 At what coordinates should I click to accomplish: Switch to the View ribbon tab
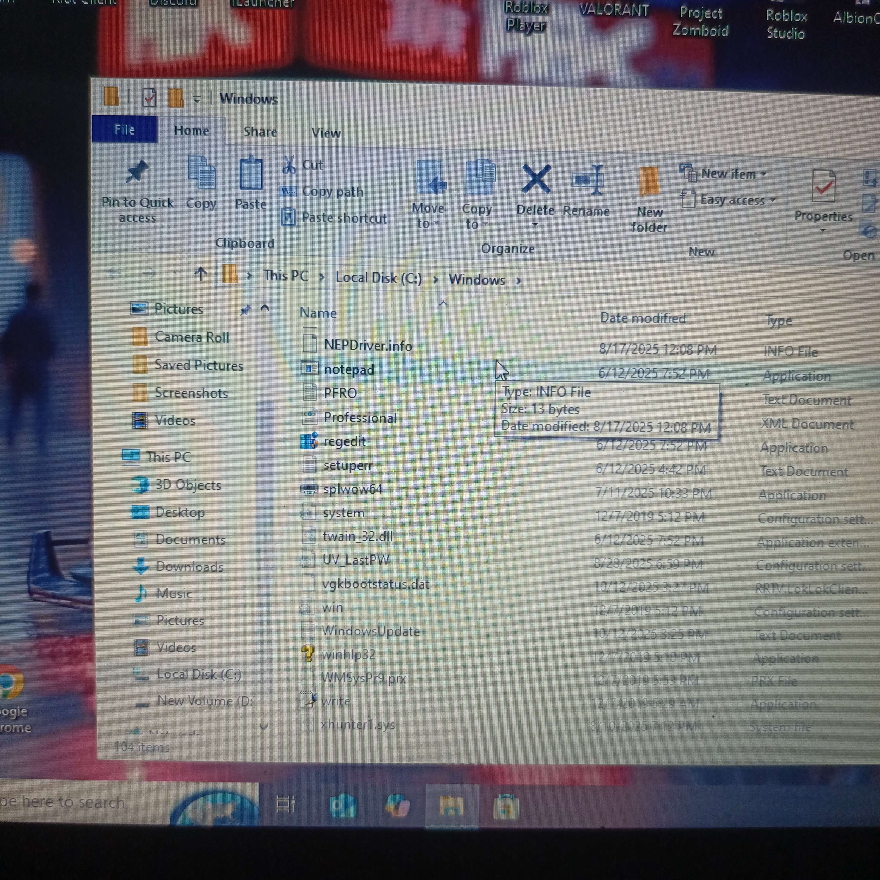click(326, 133)
